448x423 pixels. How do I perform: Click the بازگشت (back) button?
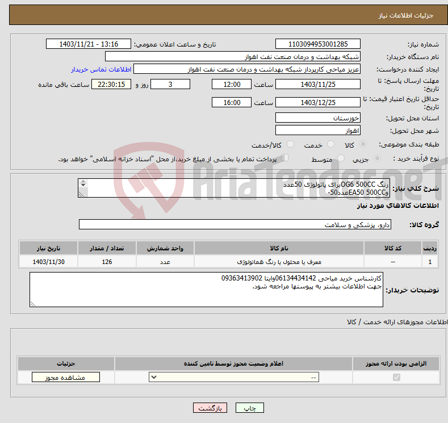(x=210, y=408)
